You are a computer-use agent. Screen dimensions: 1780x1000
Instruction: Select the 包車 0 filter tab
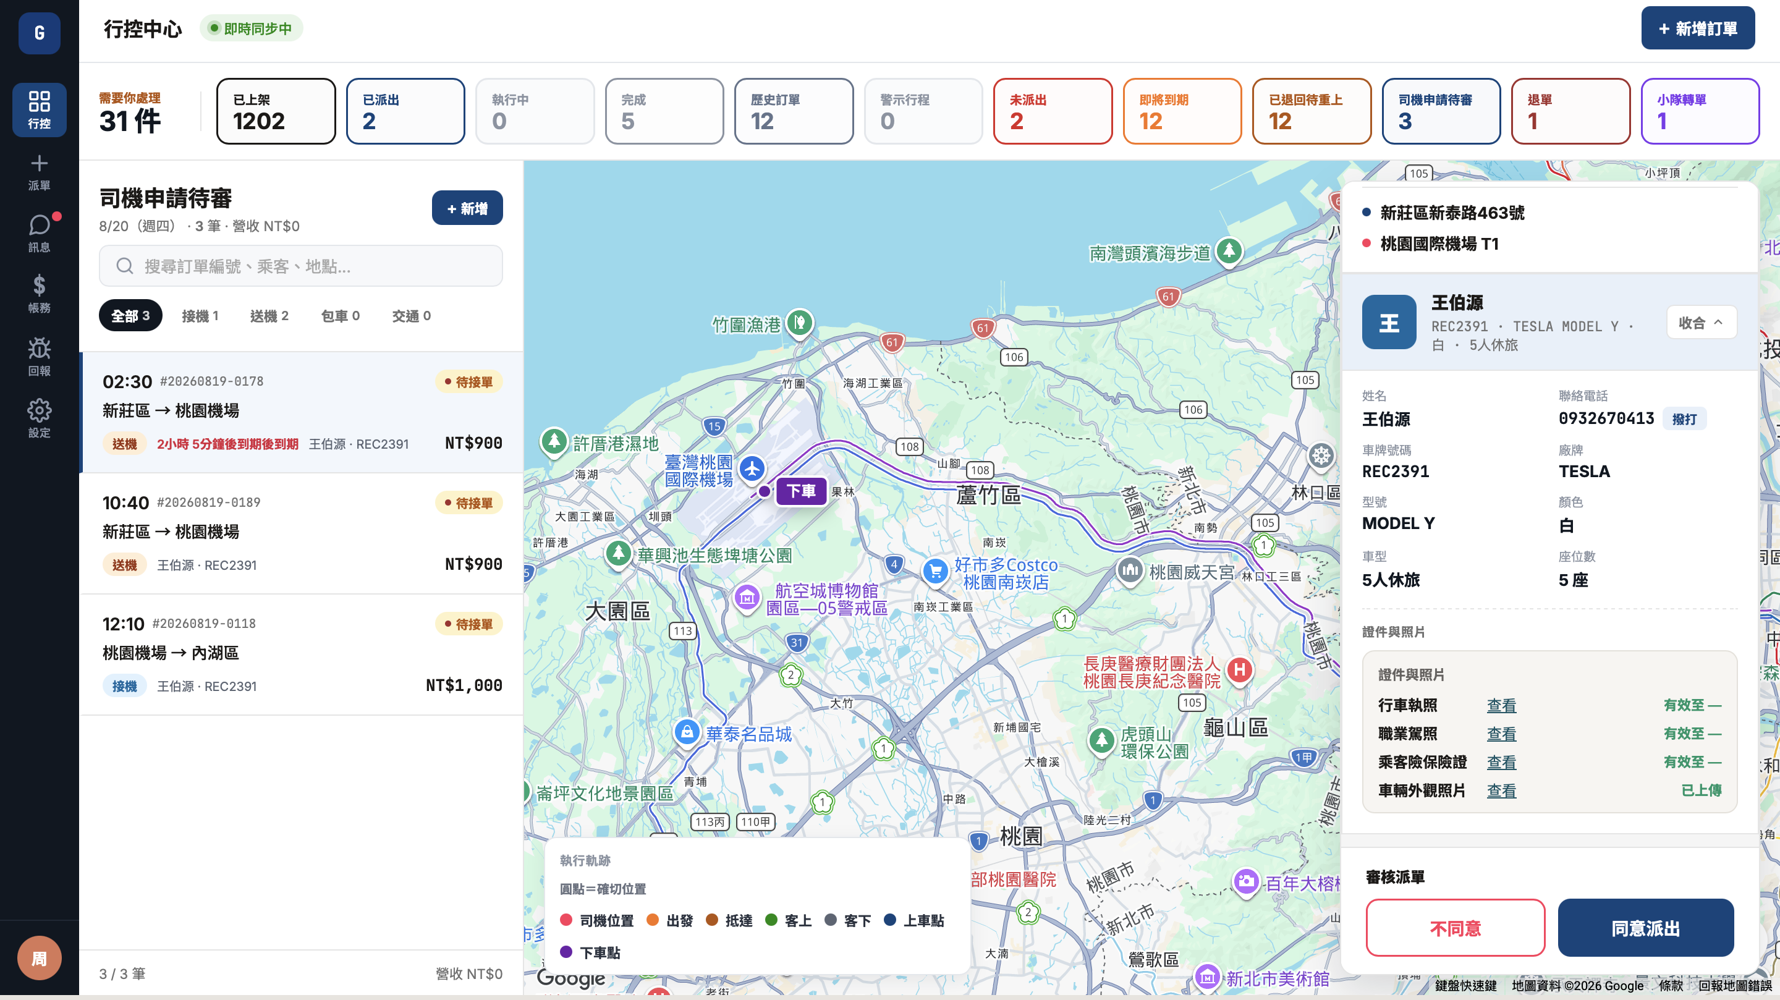click(340, 316)
